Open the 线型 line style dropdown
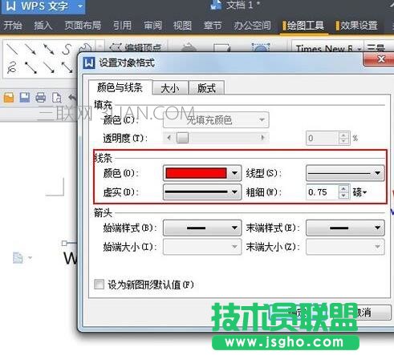Viewport: 394px width, 355px height. click(x=345, y=173)
